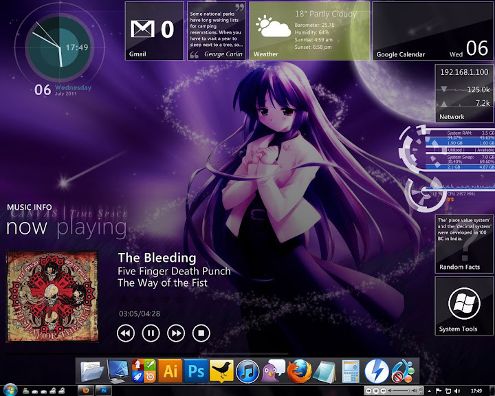Click the 18° Partly Cloudy text
Viewport: 495px width, 396px height.
click(326, 14)
